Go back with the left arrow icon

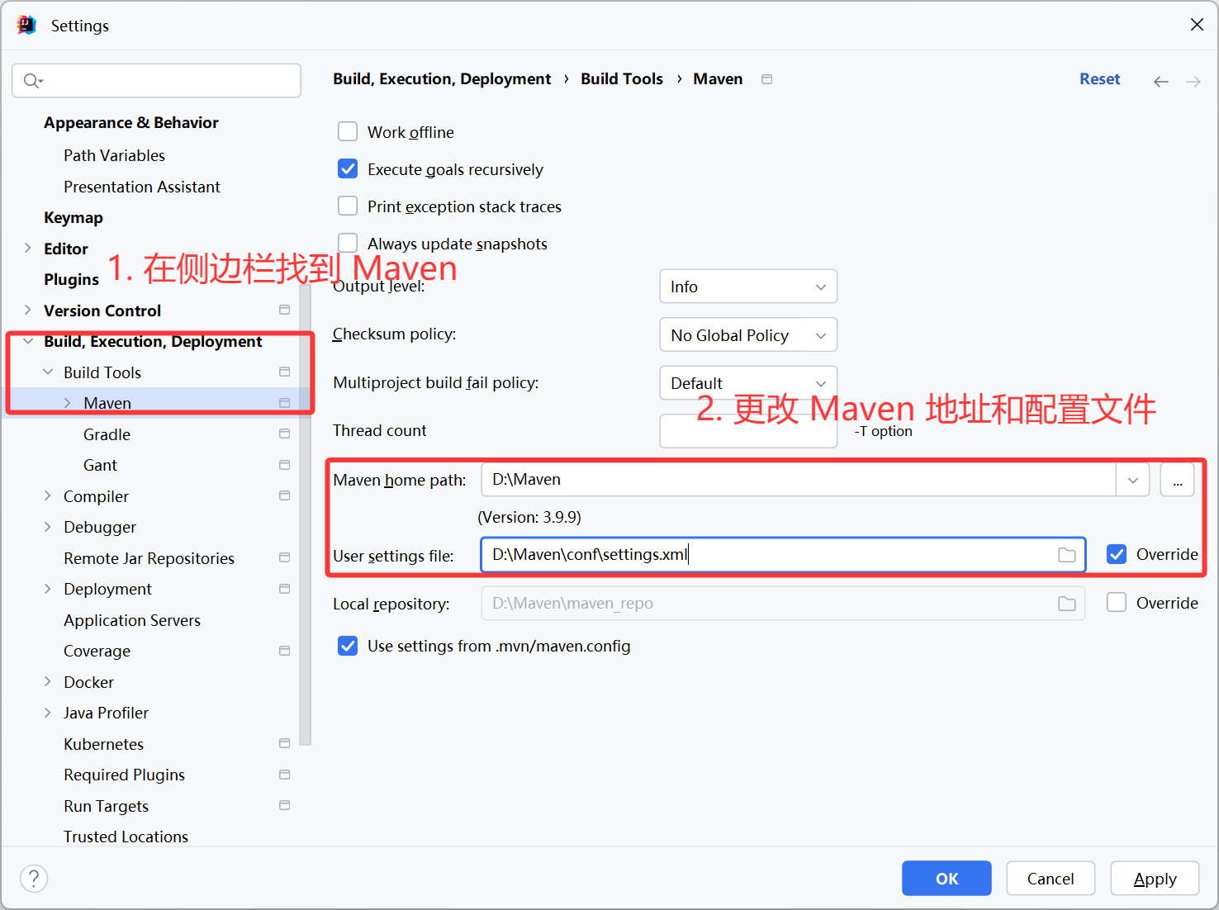point(1160,81)
